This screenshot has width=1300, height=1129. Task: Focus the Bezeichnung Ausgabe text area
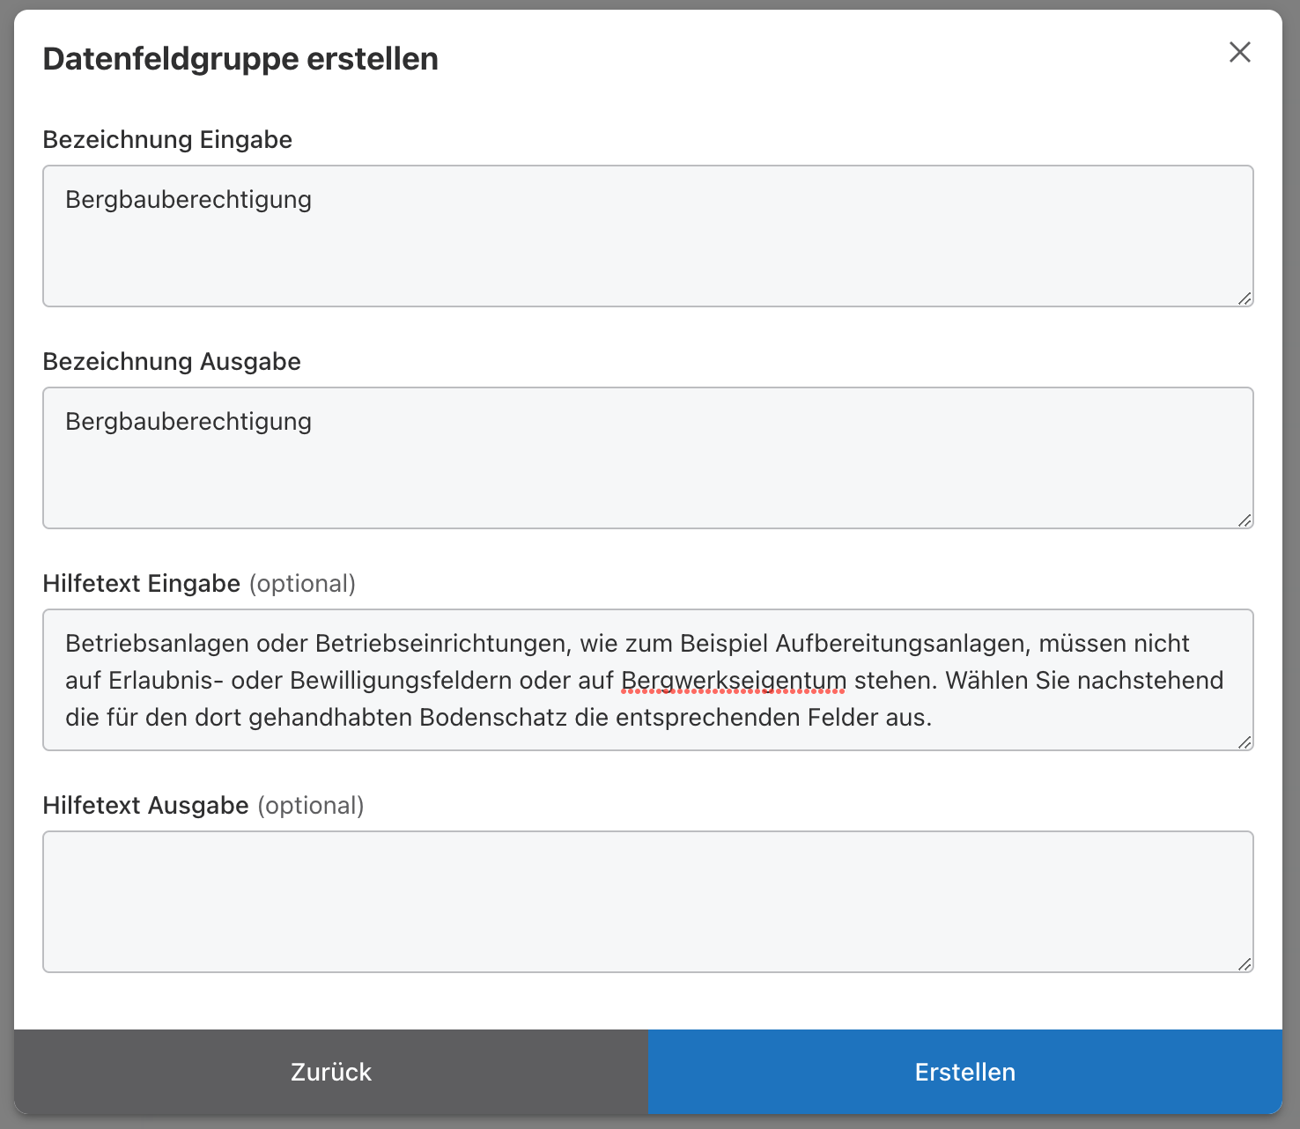pos(647,473)
